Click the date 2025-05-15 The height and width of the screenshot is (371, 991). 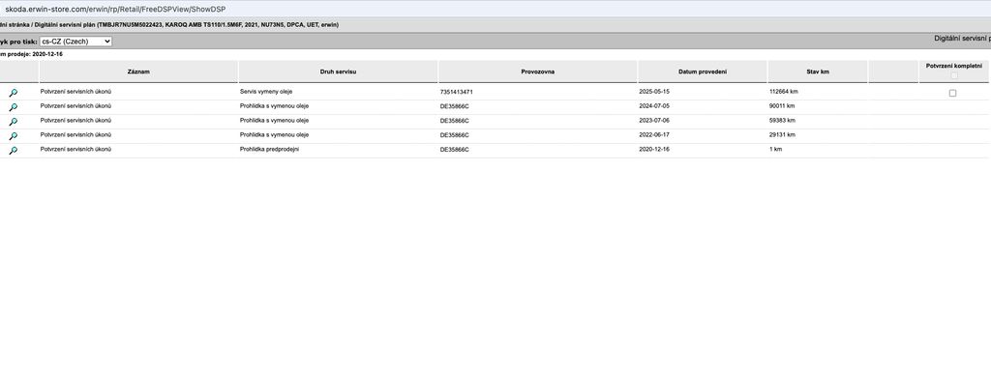coord(654,92)
